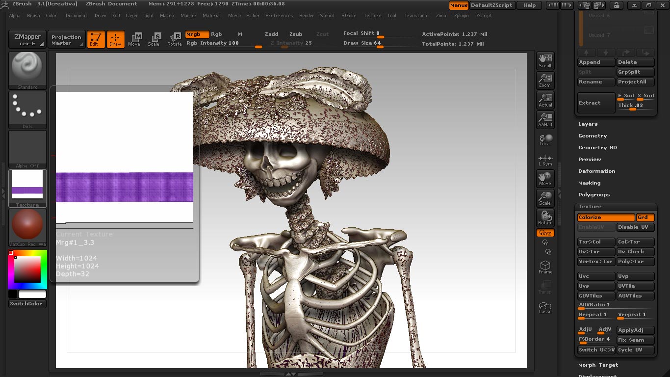Toggle Colorize in the Texture panel

605,217
